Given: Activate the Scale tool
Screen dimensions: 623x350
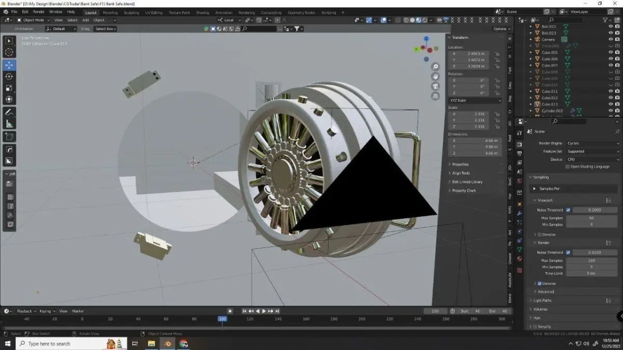Looking at the screenshot, I should click(x=9, y=88).
